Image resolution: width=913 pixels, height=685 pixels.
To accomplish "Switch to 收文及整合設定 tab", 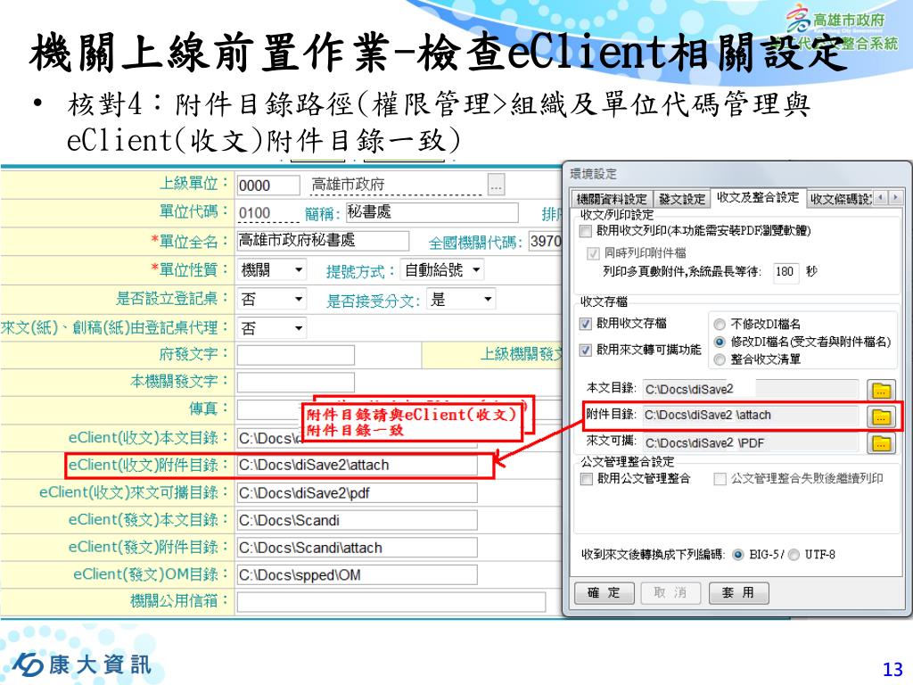I will tap(758, 197).
